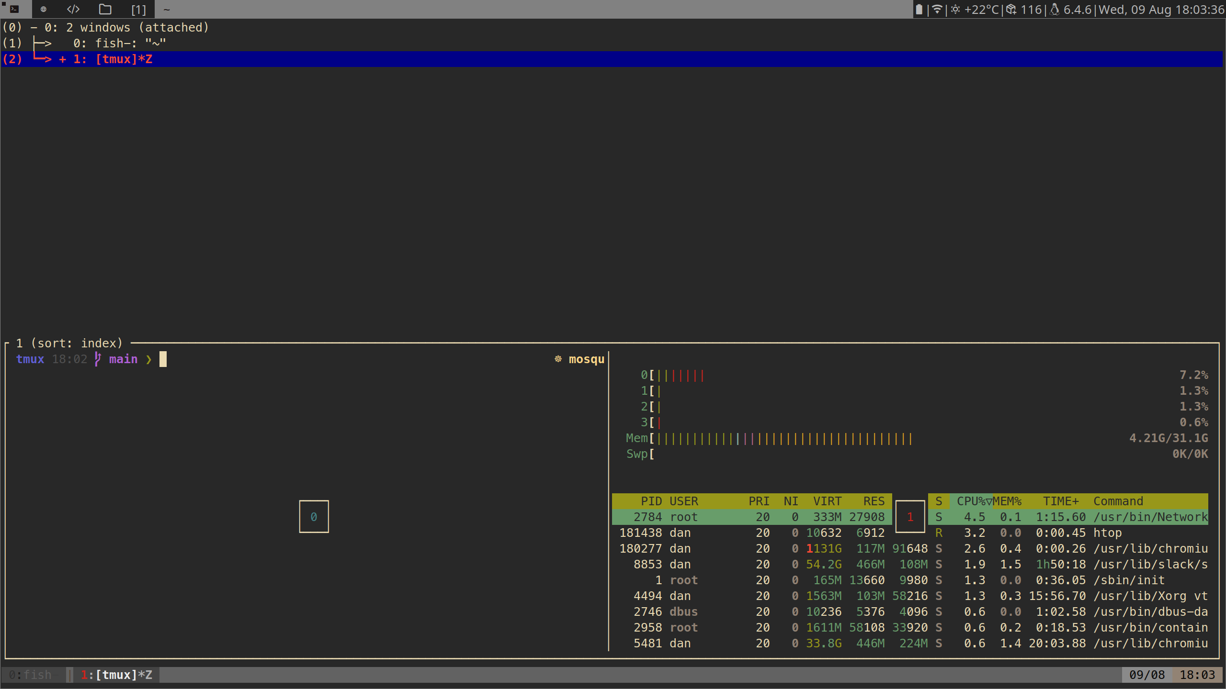
Task: Switch to 0:fish status bar tab
Action: pos(31,675)
